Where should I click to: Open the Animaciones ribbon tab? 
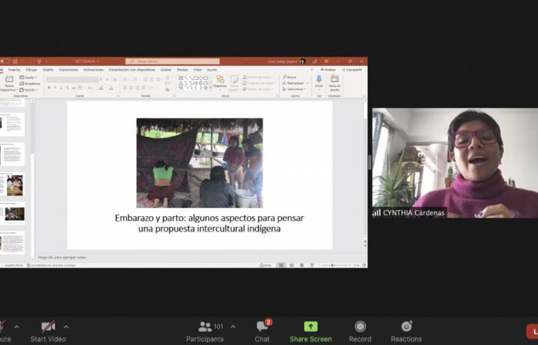(93, 70)
